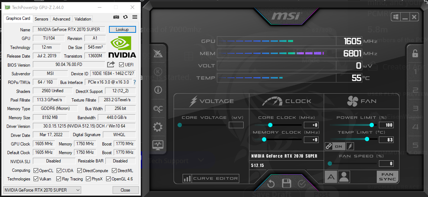This screenshot has width=428, height=197.
Task: Click the profile lock icon
Action: (415, 53)
